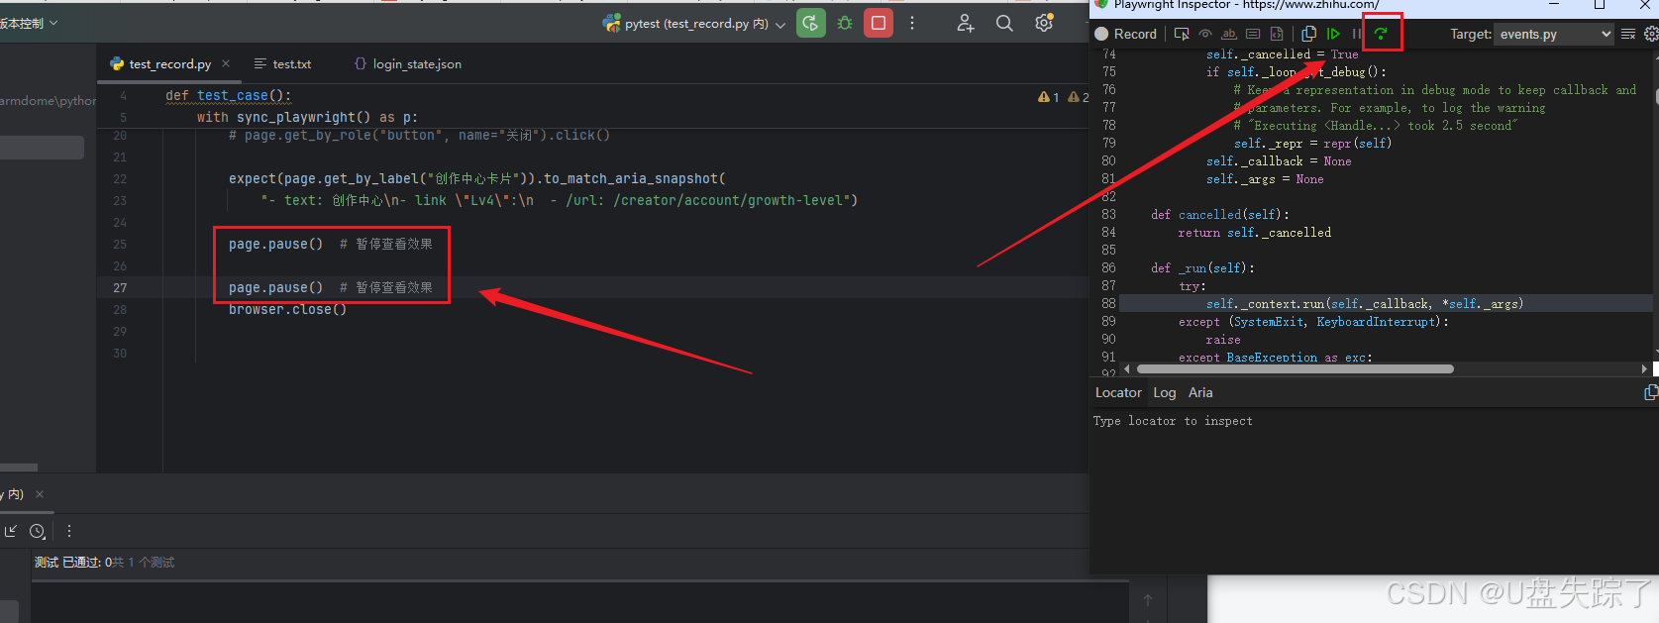Screen dimensions: 1659x623
Task: Open the Target events.py dropdown
Action: tap(1553, 34)
